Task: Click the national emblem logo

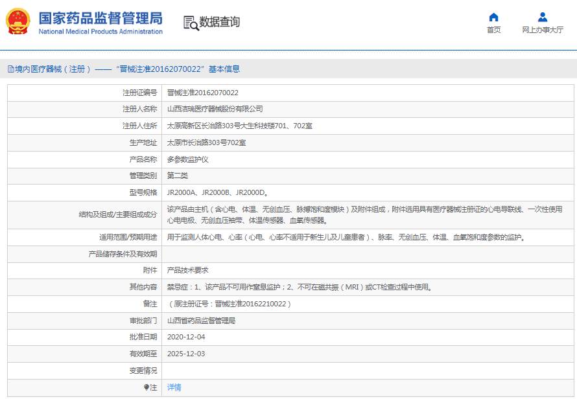Action: tap(19, 23)
